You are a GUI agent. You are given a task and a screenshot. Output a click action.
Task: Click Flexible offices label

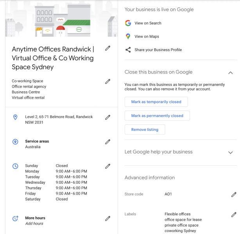[x=177, y=214]
